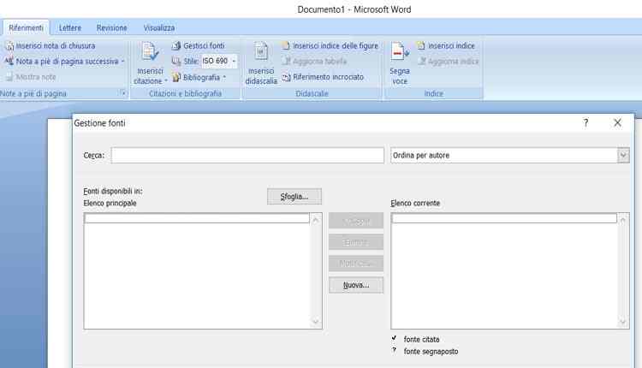Click the Elenco corrente scroll up arrow
Viewport: 642px width, 368px height.
tap(623, 221)
